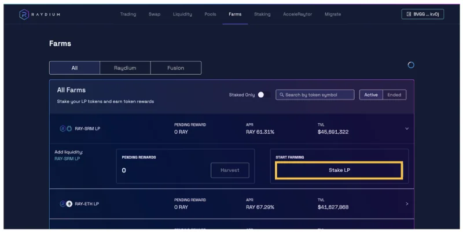Open the BVGG...kvDj wallet button
The width and height of the screenshot is (463, 232).
(422, 14)
